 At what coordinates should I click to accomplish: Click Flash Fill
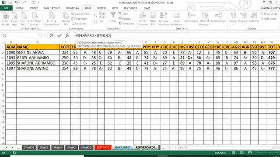(x=153, y=19)
